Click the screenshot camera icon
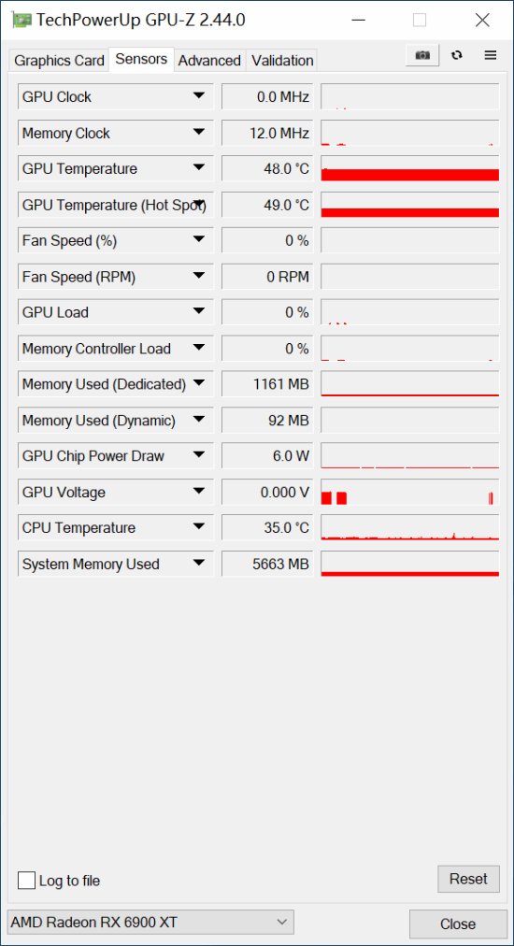Viewport: 514px width, 946px height. coord(423,55)
